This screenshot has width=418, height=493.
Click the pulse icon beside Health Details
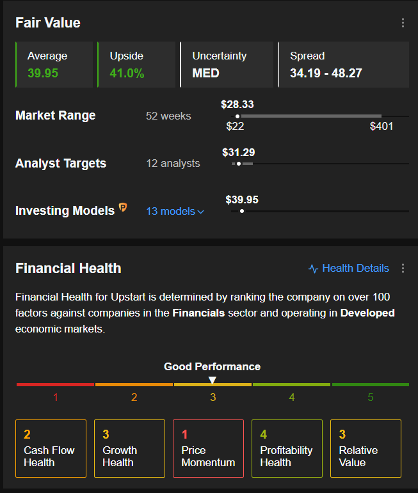click(313, 269)
